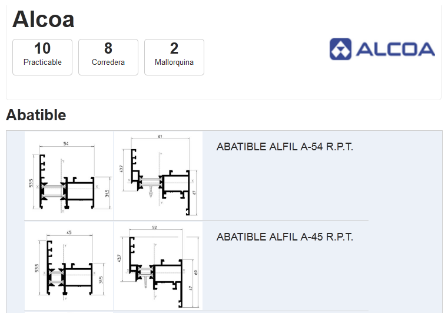Click the number 2 above Mallorquina
448x313 pixels.
click(x=174, y=48)
